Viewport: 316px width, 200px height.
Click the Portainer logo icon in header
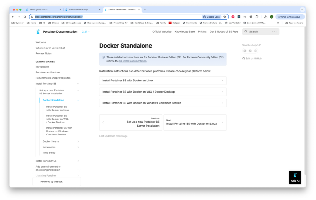[x=38, y=32]
